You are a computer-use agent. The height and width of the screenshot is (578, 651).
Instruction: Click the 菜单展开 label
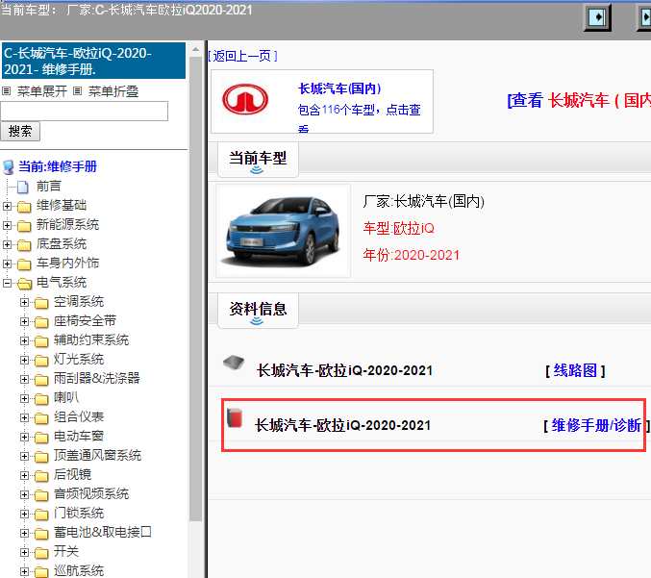tap(42, 91)
